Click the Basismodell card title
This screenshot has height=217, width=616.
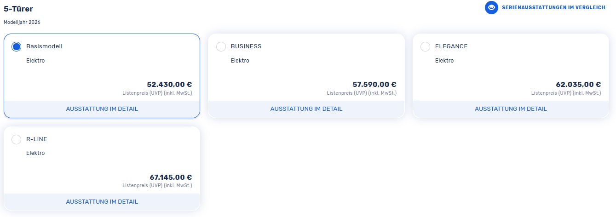click(44, 46)
